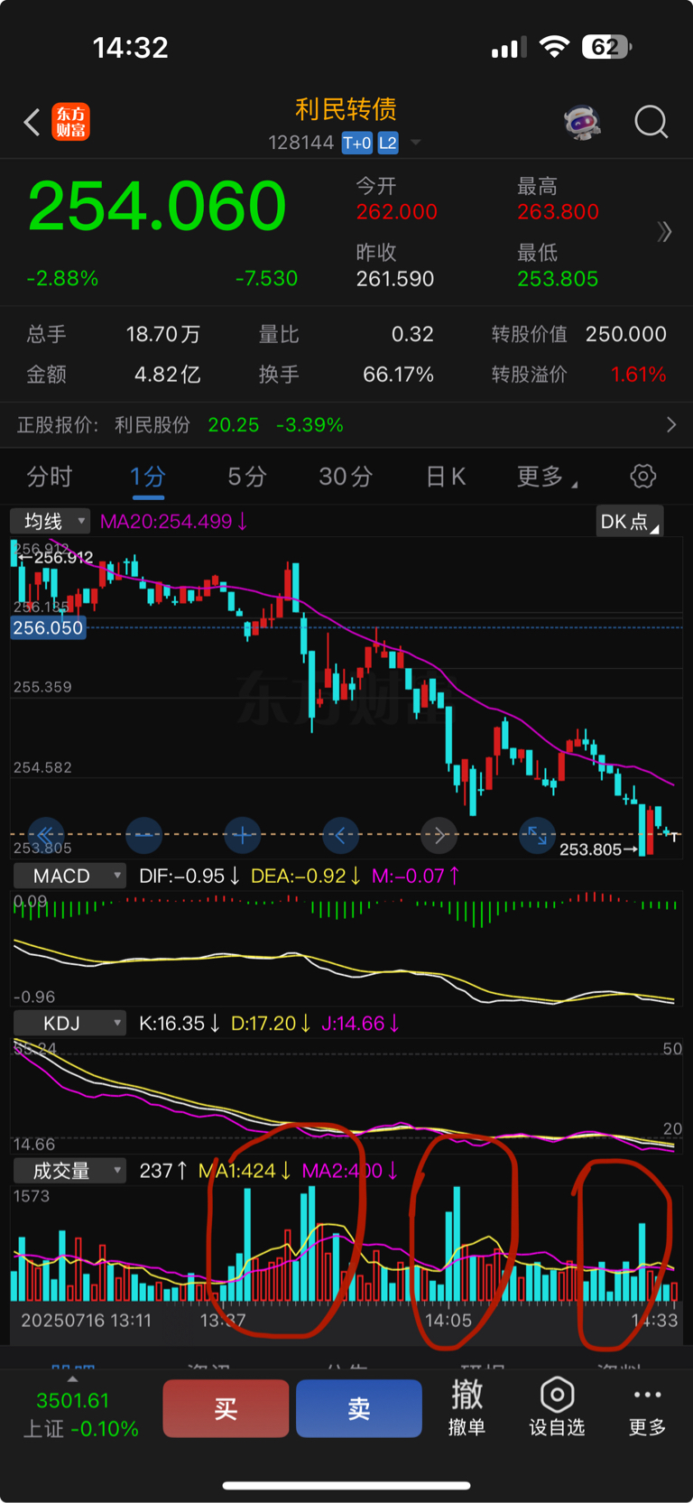The width and height of the screenshot is (693, 1503).
Task: Open the 成交量 indicator dropdown
Action: pyautogui.click(x=69, y=1171)
